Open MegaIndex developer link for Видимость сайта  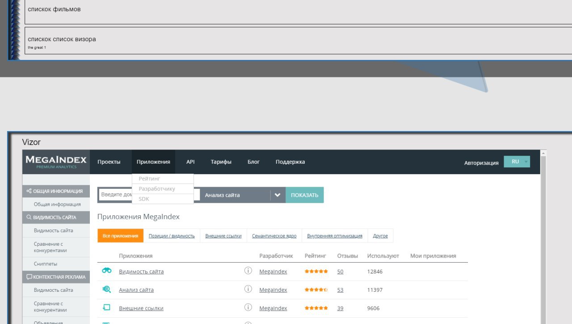pyautogui.click(x=273, y=272)
